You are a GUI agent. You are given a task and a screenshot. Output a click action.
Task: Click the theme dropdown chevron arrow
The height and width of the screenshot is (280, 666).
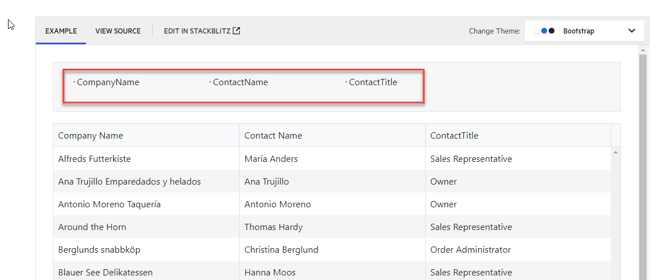(x=631, y=31)
